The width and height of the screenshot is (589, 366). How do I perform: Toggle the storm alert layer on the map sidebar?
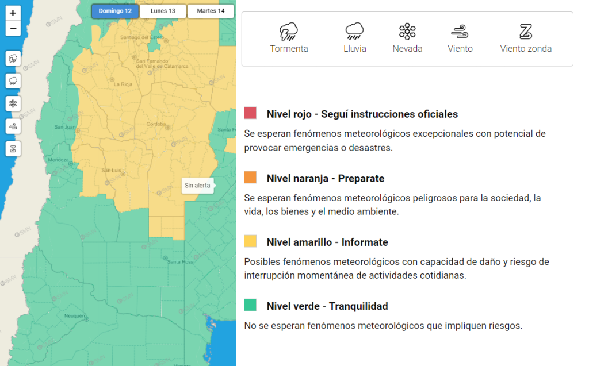pos(13,58)
